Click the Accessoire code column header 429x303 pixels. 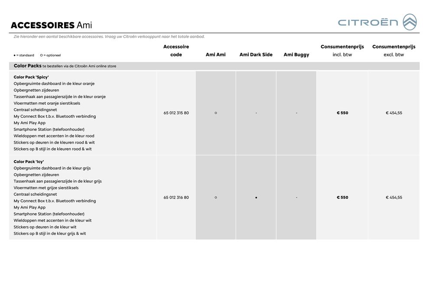point(176,51)
